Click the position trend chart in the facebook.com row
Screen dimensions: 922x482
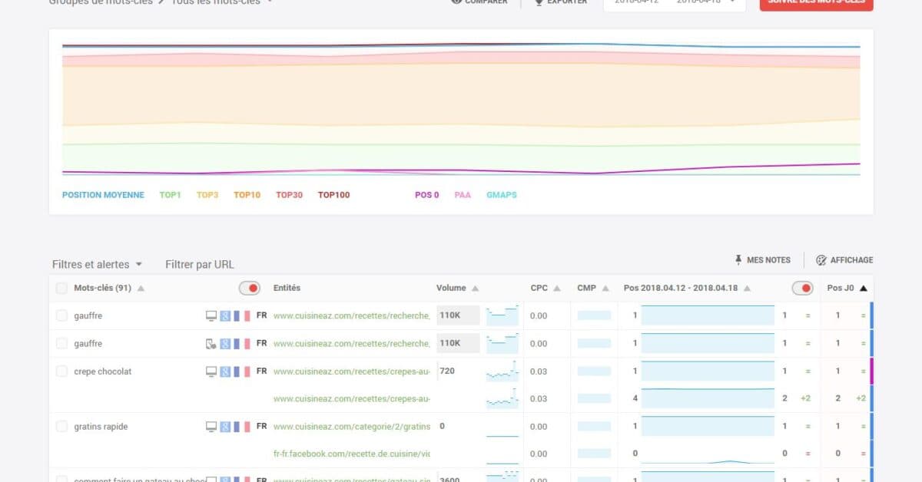[x=708, y=454]
